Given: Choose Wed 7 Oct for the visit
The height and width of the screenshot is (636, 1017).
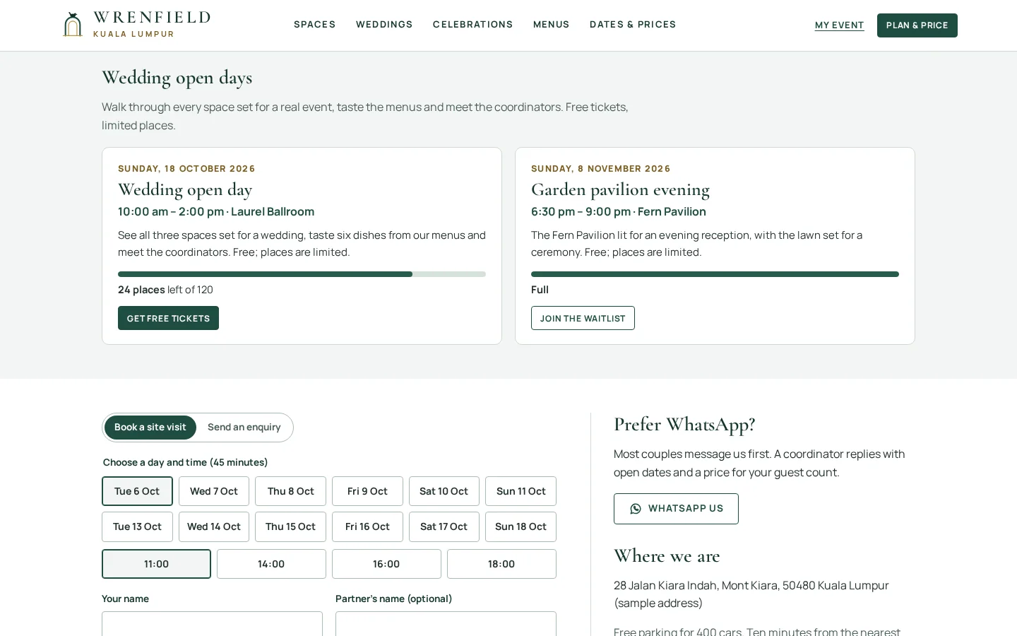Looking at the screenshot, I should tap(214, 491).
